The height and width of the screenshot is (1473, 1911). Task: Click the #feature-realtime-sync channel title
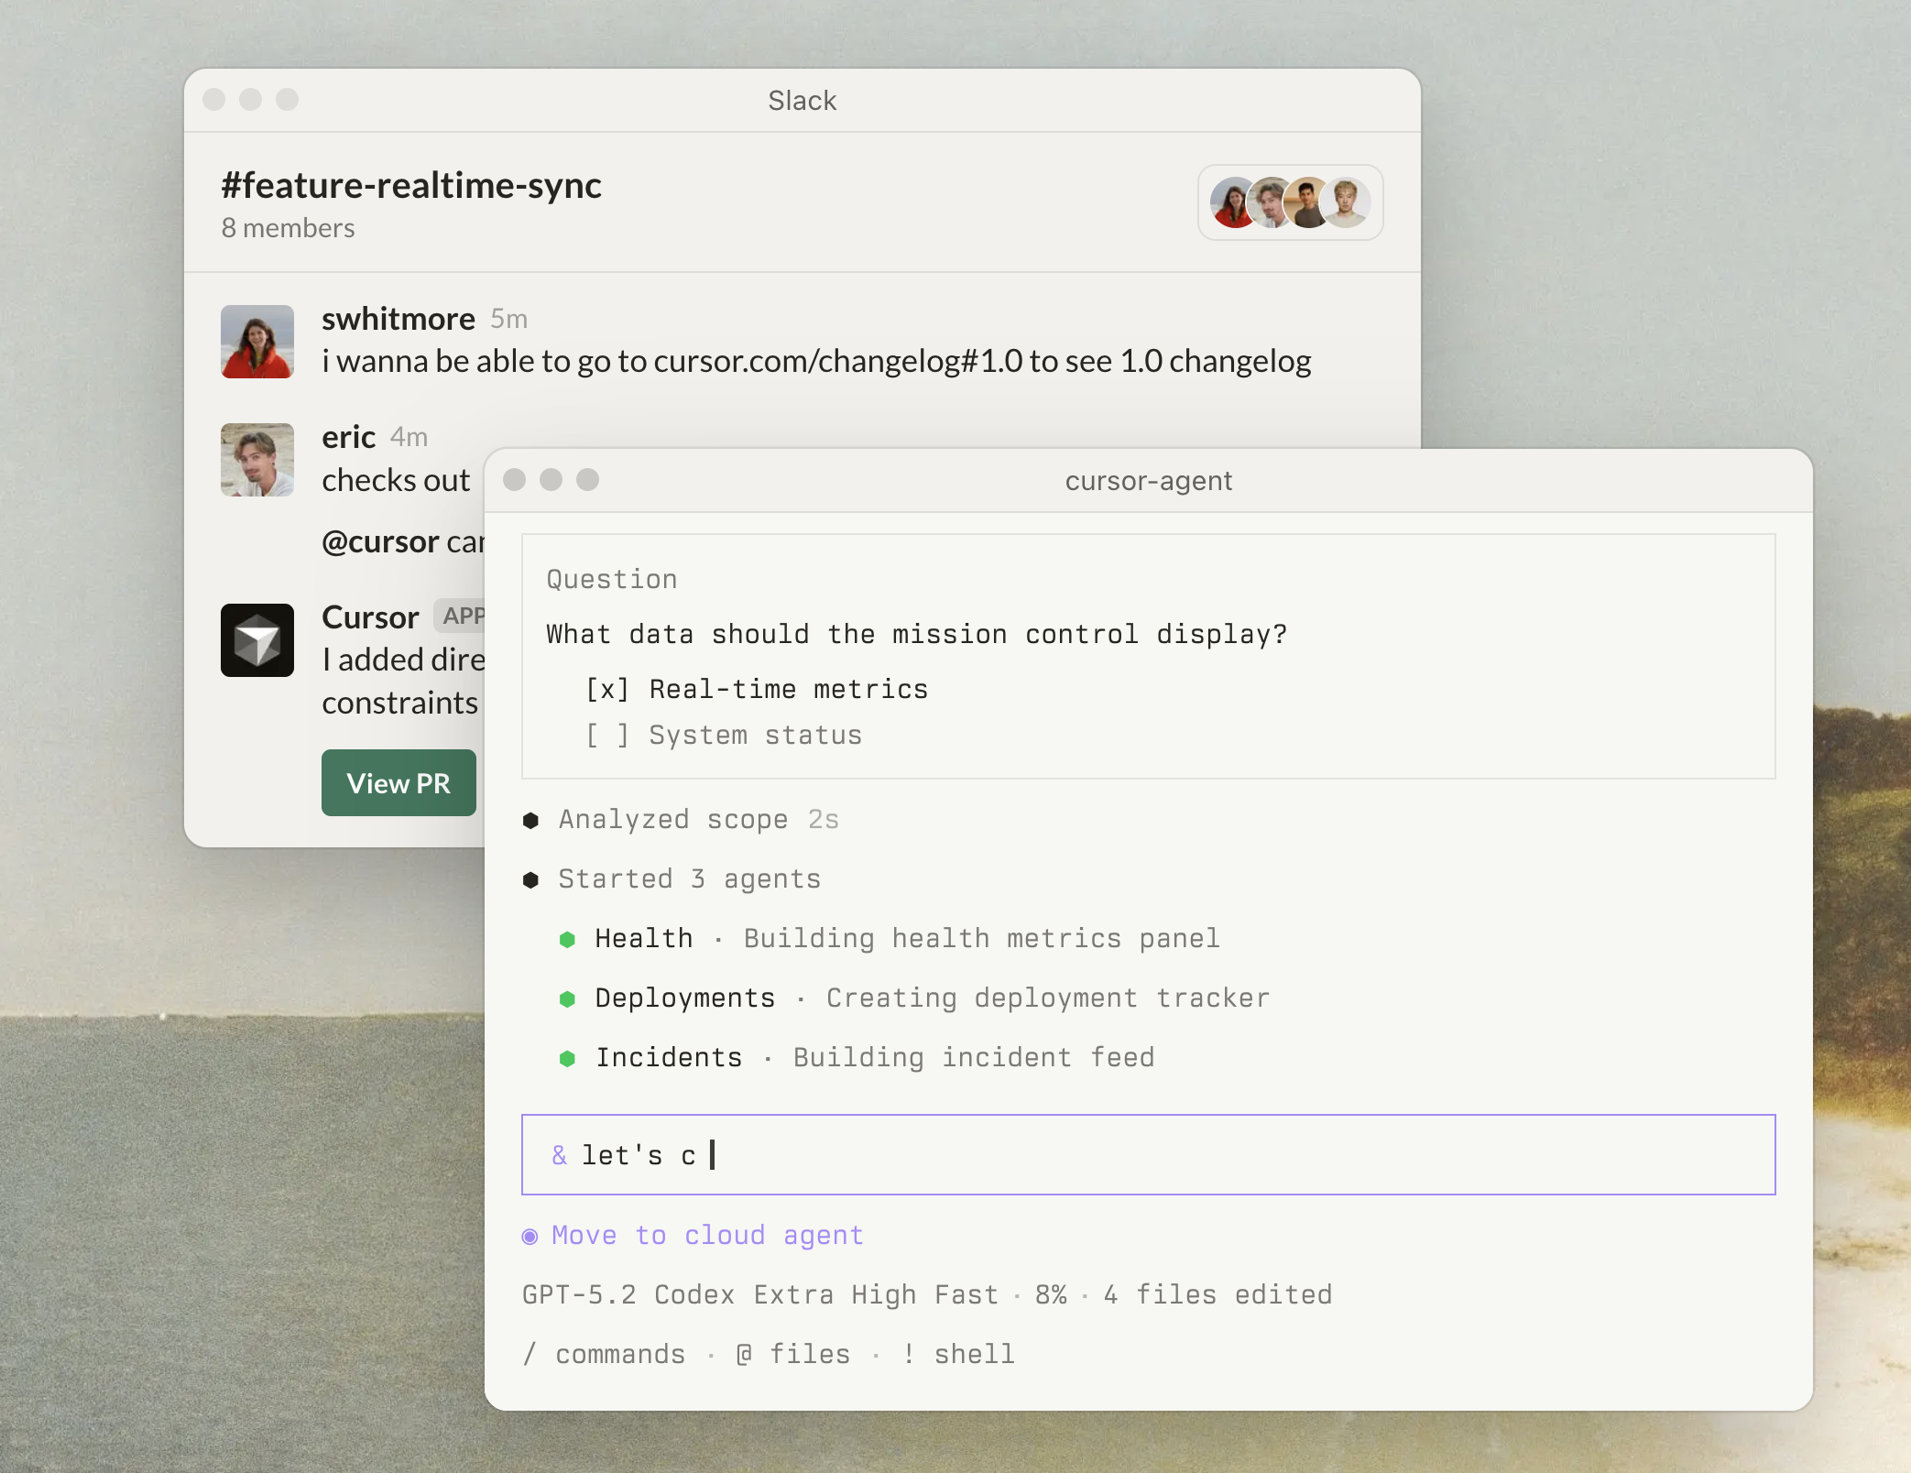coord(411,185)
